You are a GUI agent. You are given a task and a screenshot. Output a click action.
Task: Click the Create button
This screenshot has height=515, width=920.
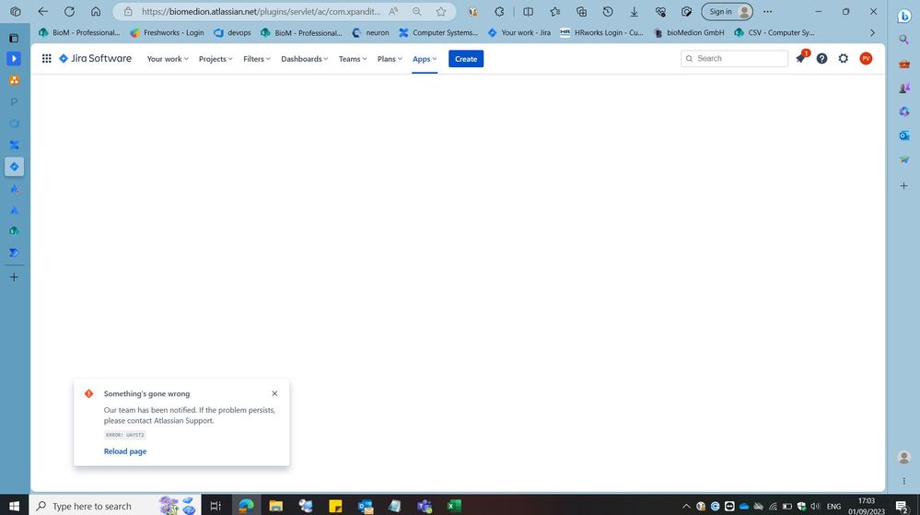(x=466, y=59)
